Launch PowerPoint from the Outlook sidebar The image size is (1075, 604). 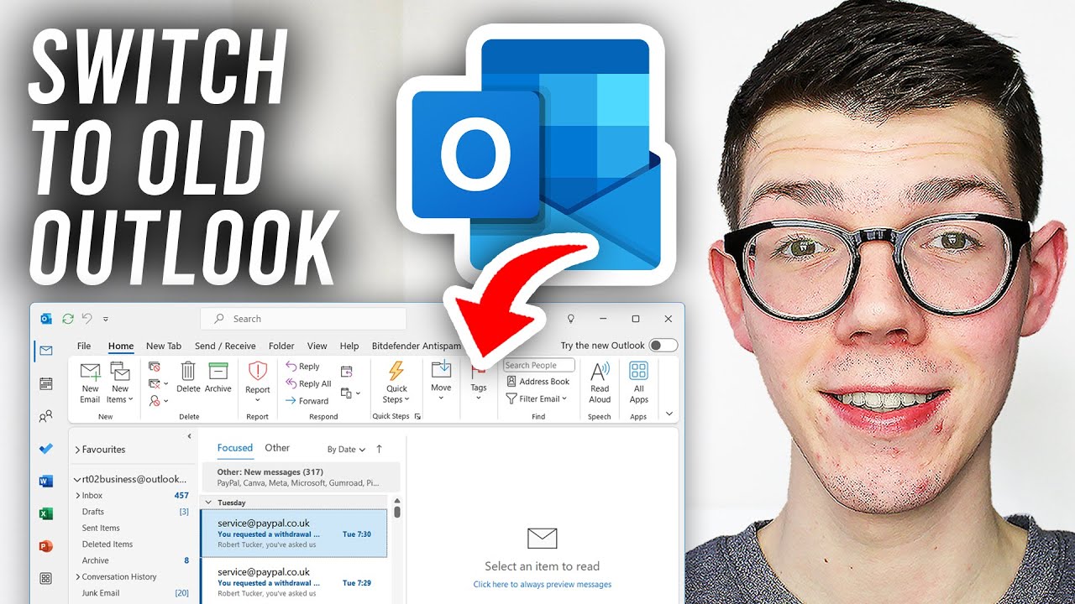[46, 546]
